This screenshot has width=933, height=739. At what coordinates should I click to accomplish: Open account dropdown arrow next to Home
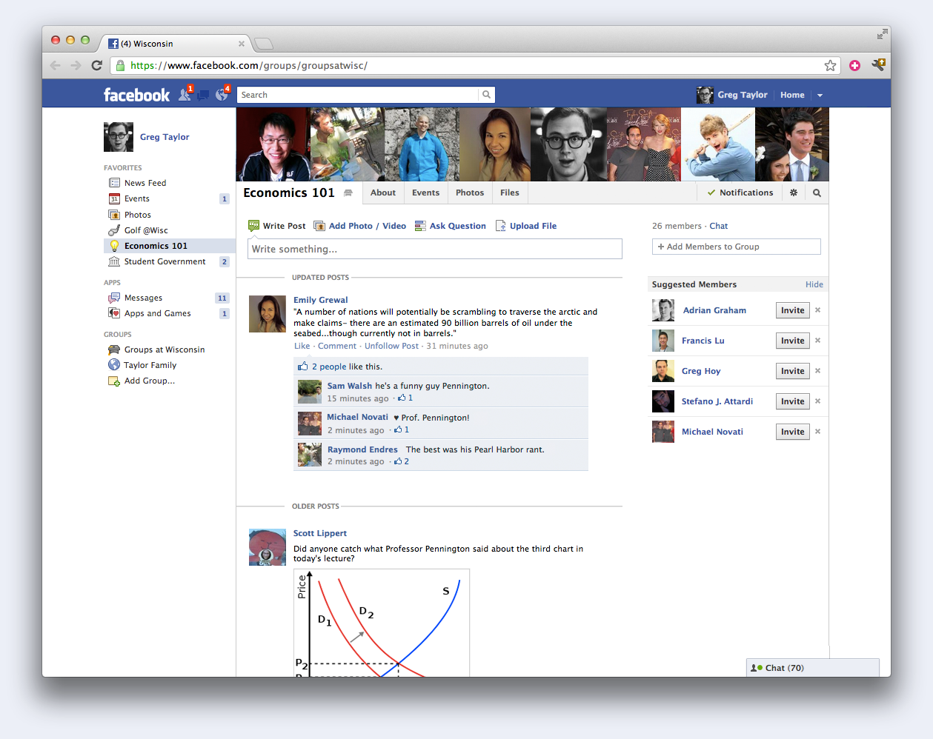(820, 96)
